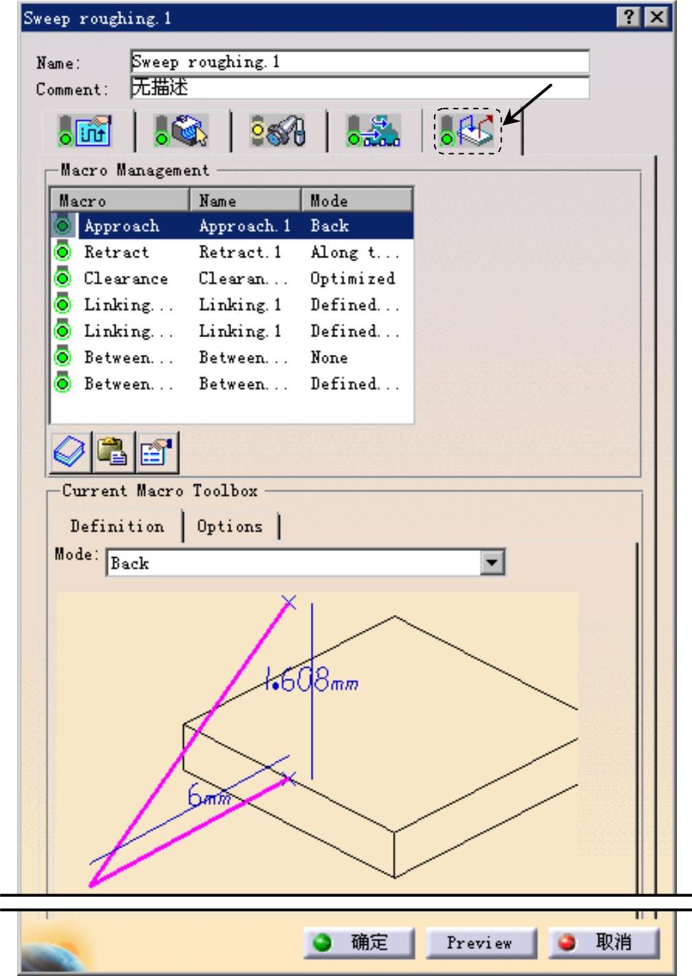Toggle the status light for Clearance macro

tap(63, 279)
